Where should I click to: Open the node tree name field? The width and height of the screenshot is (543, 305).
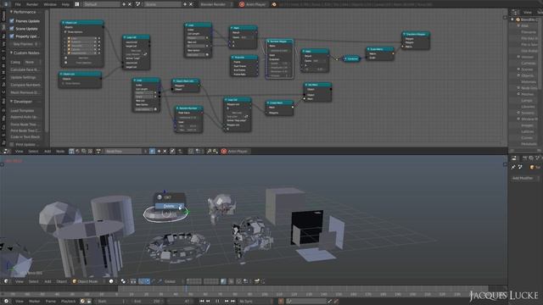pos(123,151)
